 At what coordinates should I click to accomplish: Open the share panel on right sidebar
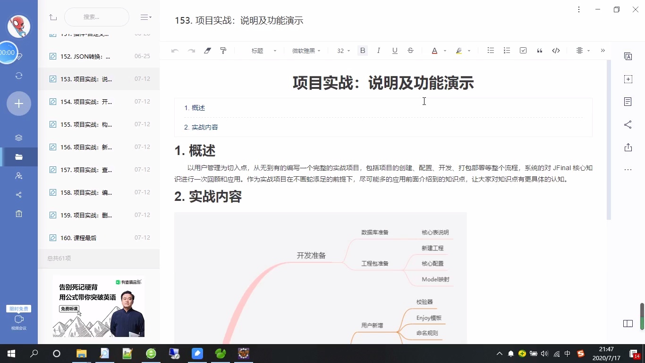[x=628, y=124]
